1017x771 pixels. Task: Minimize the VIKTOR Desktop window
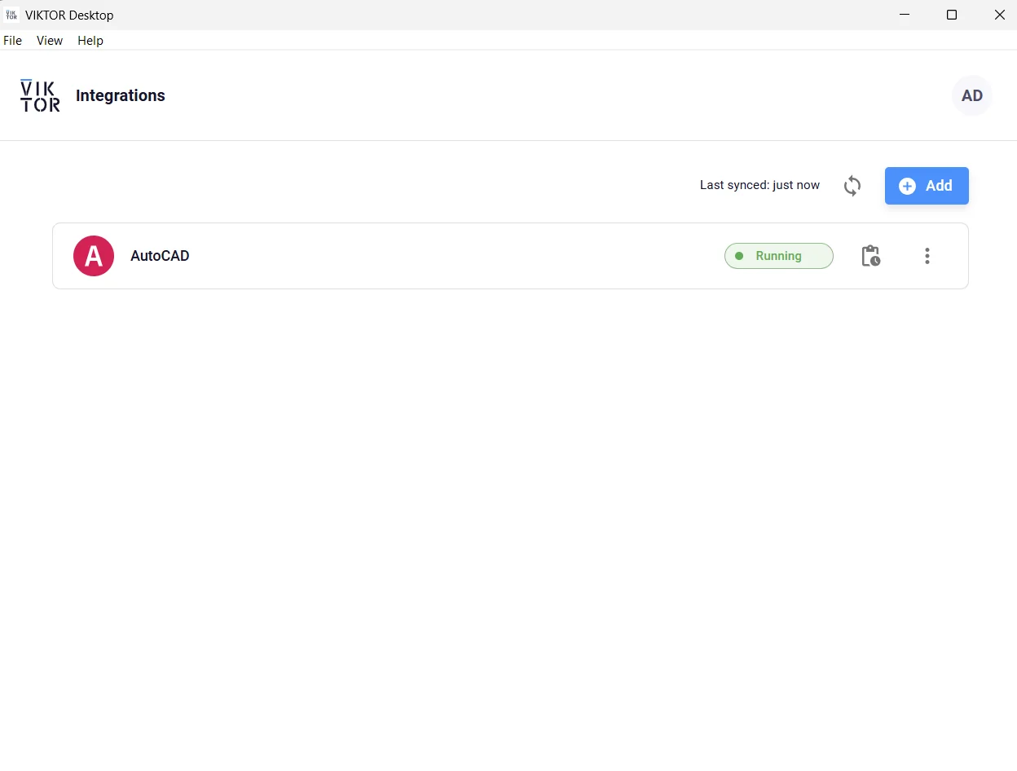coord(905,15)
